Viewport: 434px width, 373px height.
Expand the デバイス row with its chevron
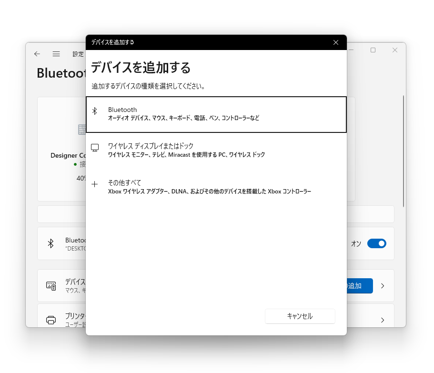[x=383, y=285]
